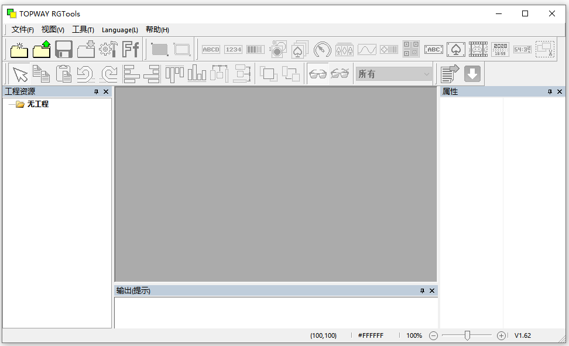Download to device with down-arrow button
This screenshot has width=569, height=346.
click(x=472, y=74)
